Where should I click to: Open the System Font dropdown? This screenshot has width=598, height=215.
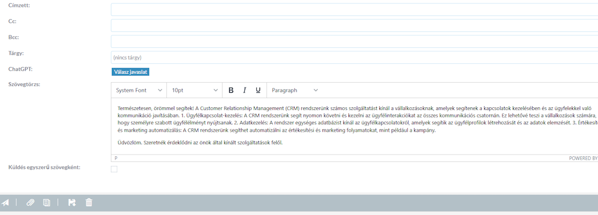(x=139, y=90)
